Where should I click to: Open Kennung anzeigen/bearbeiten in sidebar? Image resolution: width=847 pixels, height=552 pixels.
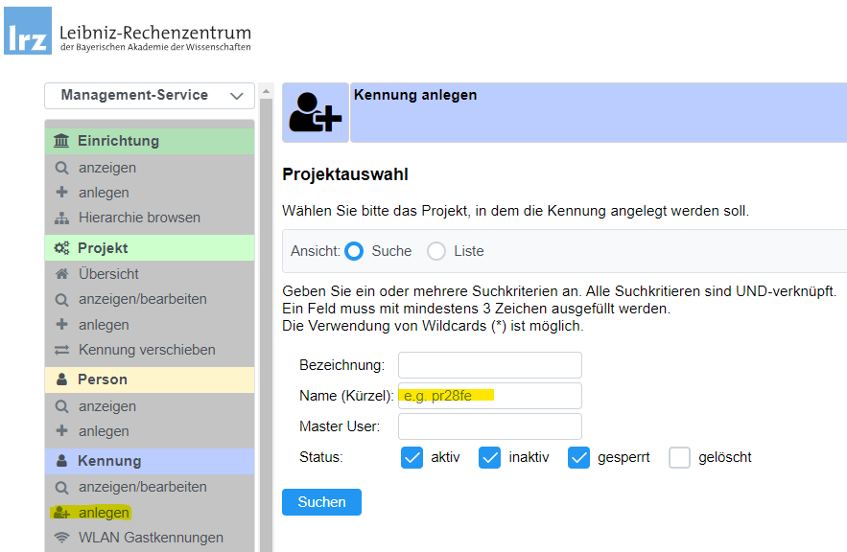142,487
